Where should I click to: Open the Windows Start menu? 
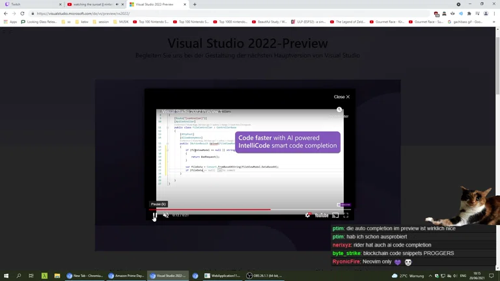coord(6,276)
